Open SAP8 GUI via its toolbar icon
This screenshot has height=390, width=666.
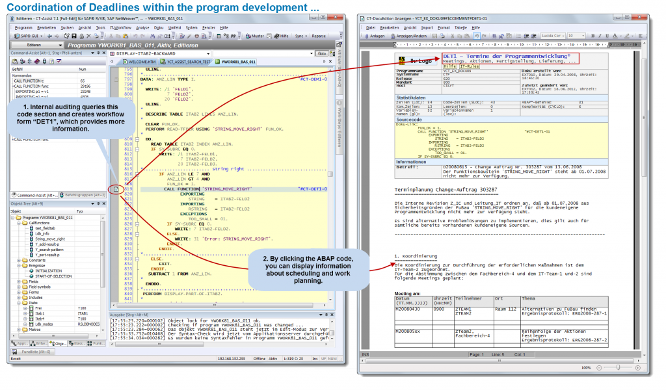[x=20, y=38]
